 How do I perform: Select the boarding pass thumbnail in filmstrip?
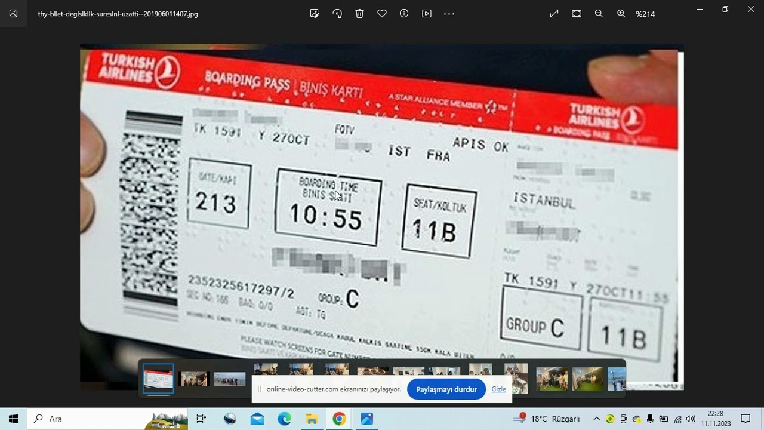158,379
